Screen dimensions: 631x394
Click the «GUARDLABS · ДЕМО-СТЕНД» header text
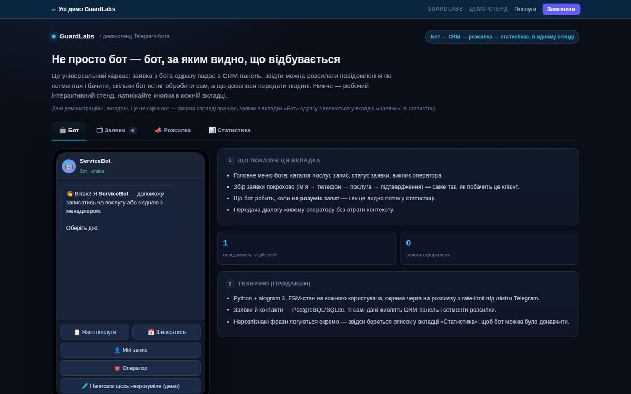(467, 9)
